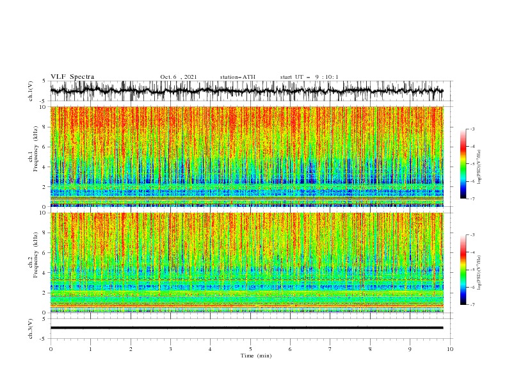507x392 pixels.
Task: Click the "6" kHz tick on ch.1 axis
Action: [45, 147]
